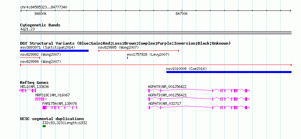This screenshot has height=139, width=301.
Task: Click the AGPAT9|NM_001256421 transcript label
Action: [x=167, y=95]
